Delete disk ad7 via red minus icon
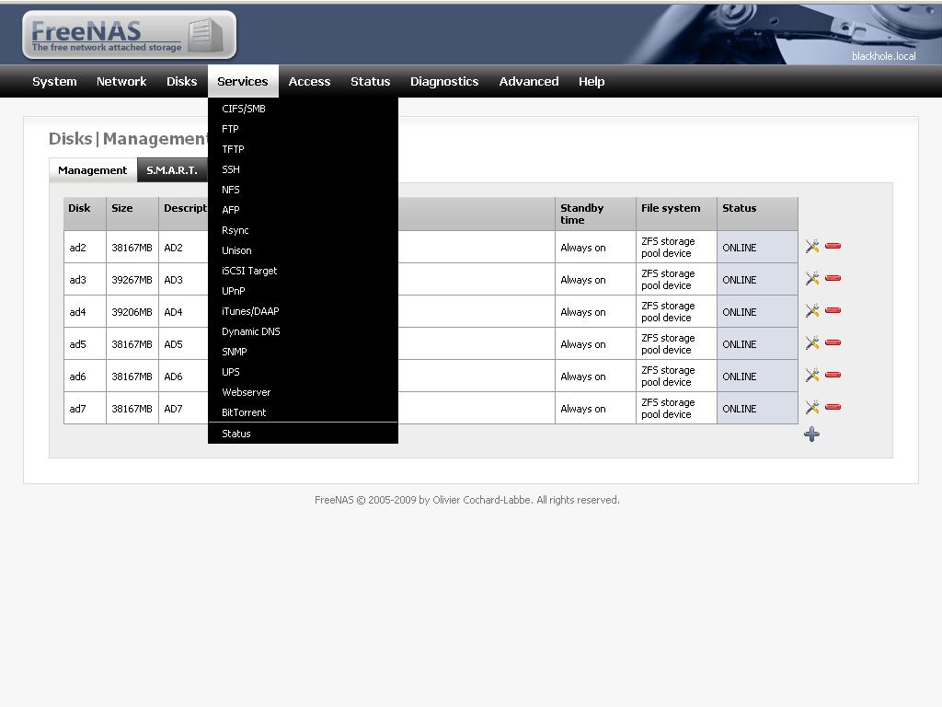The width and height of the screenshot is (942, 707). [x=833, y=408]
